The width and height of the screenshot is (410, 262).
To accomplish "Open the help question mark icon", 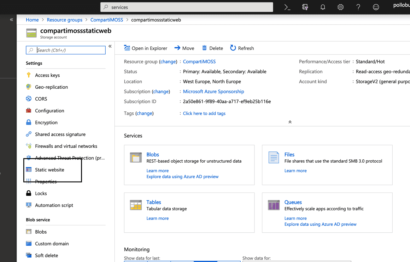I will tap(358, 7).
